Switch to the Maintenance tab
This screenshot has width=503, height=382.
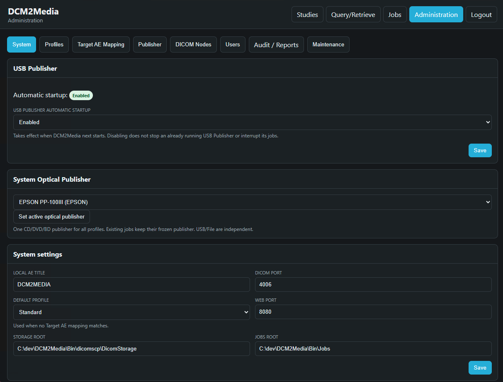click(328, 45)
